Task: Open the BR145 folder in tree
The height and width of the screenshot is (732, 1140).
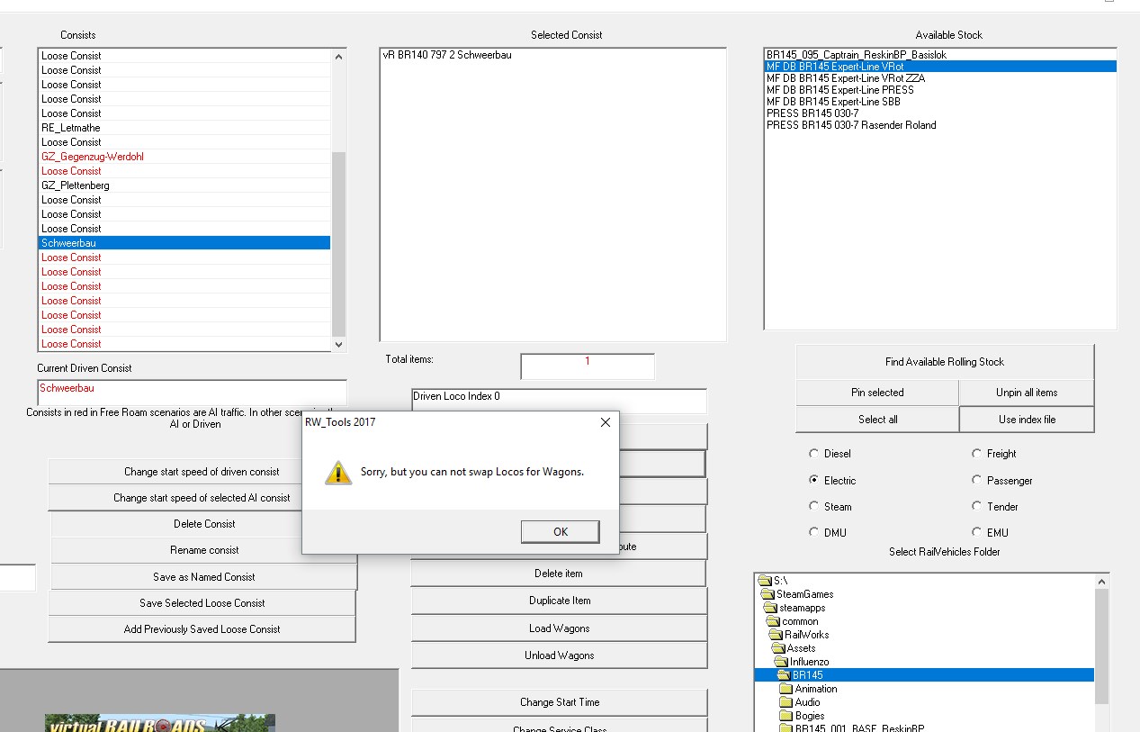Action: [x=807, y=675]
